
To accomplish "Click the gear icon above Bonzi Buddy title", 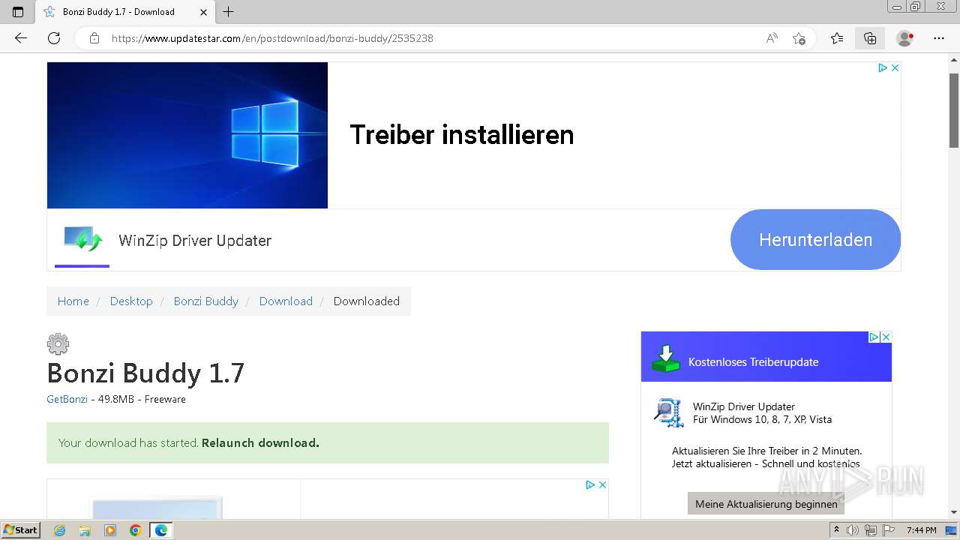I will (x=58, y=344).
